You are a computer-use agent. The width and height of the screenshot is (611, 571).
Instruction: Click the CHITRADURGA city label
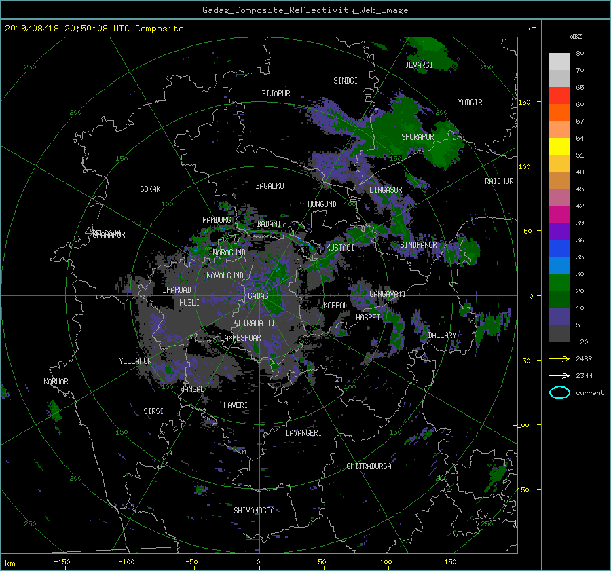(x=369, y=466)
